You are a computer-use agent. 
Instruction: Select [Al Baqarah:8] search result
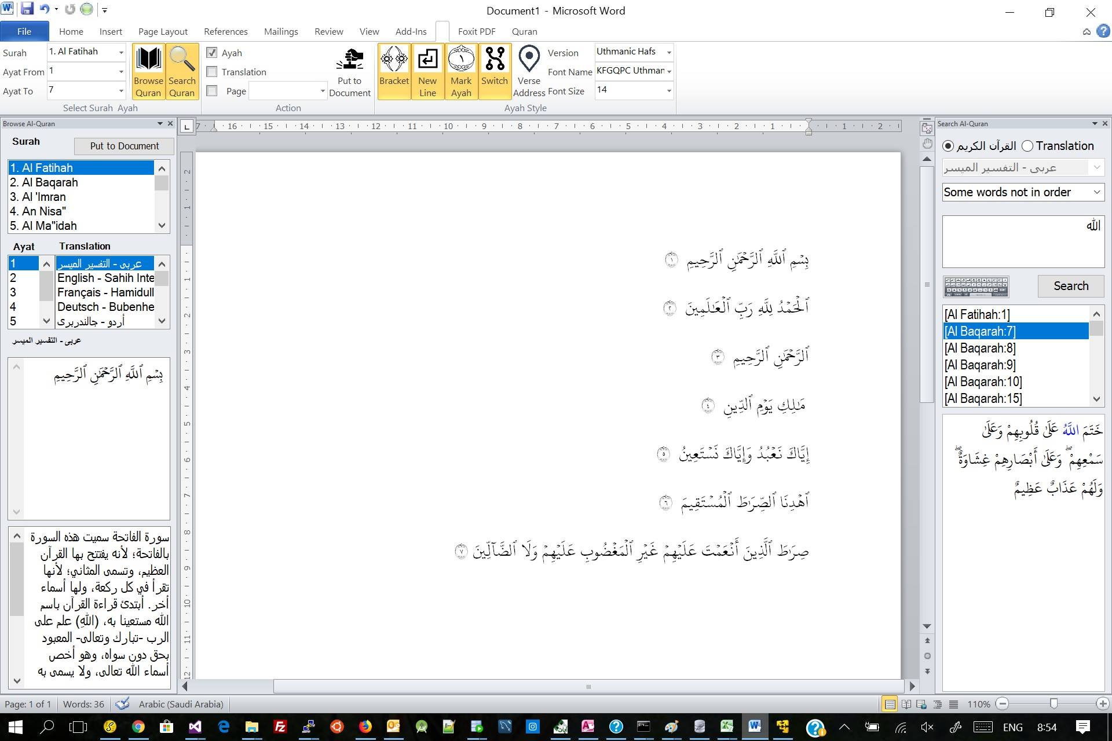tap(1016, 348)
